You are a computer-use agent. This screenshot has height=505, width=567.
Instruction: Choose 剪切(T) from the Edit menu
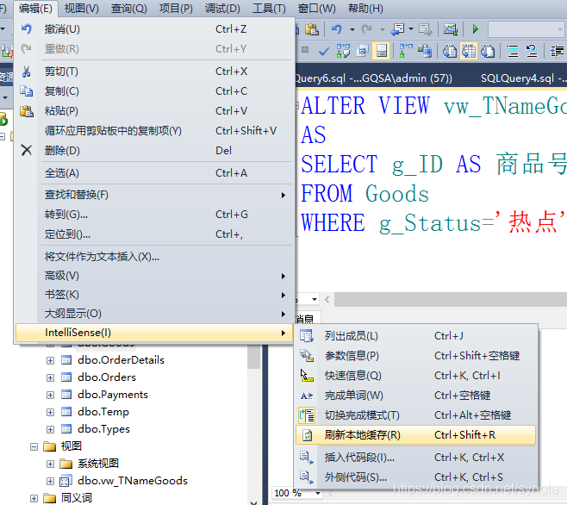pos(154,72)
